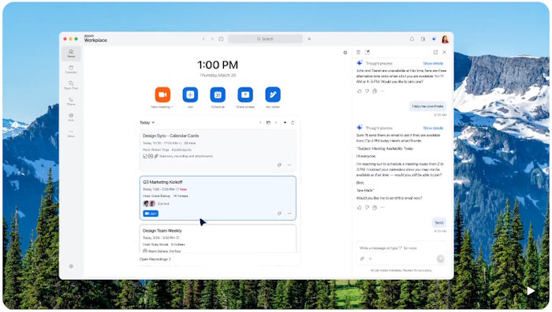Expand the Today dropdown

point(147,123)
